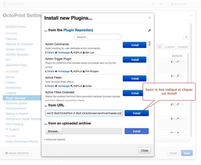Toggle enable switch for third plugin row
This screenshot has width=201, height=165.
172,105
